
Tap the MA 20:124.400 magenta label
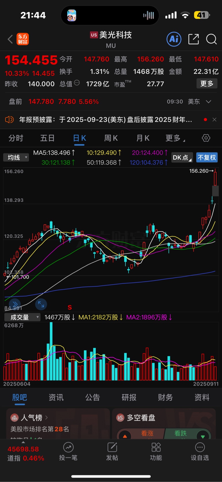pos(150,153)
